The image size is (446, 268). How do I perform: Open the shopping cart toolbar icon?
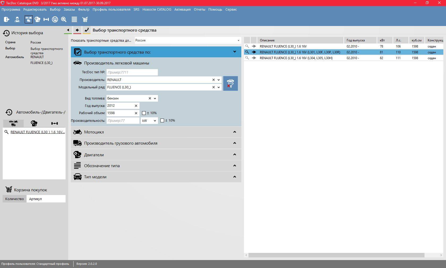pyautogui.click(x=85, y=19)
